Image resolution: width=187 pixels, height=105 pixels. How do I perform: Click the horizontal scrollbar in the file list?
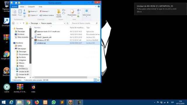point(60,77)
